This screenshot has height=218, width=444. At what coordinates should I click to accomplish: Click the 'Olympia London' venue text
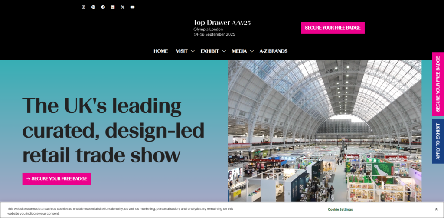point(208,29)
